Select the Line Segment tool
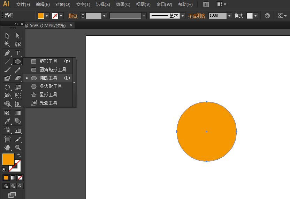The width and height of the screenshot is (290, 199). pyautogui.click(x=7, y=61)
